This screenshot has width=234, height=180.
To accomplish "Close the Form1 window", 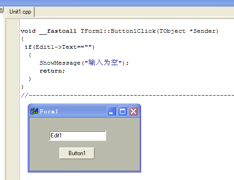I will tap(133, 112).
